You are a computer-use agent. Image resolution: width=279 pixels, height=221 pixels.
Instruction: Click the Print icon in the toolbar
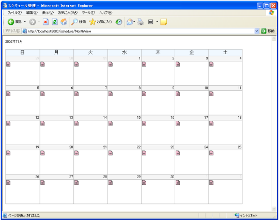(140, 22)
